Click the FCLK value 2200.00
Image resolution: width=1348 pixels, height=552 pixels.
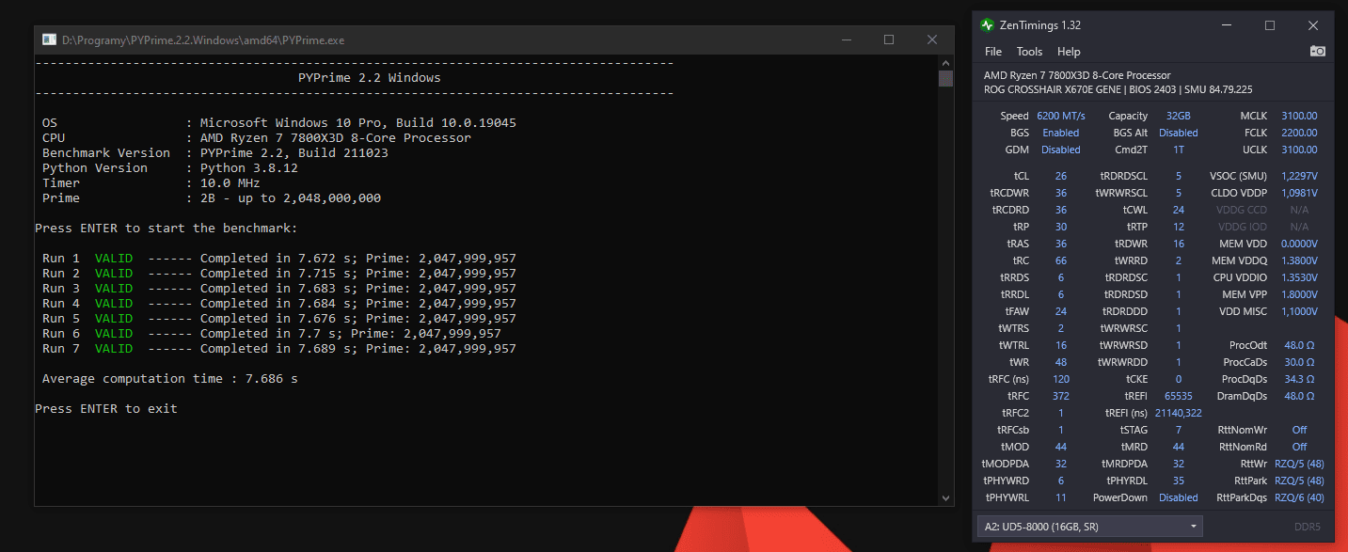pos(1299,133)
